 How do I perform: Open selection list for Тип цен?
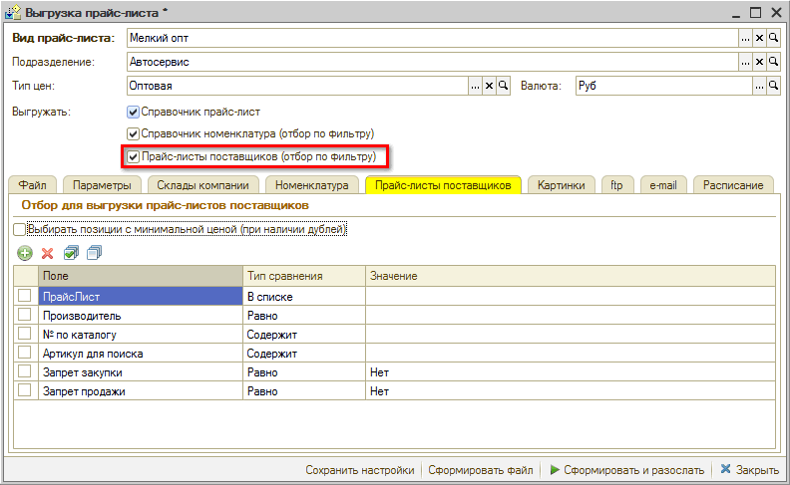coord(476,86)
